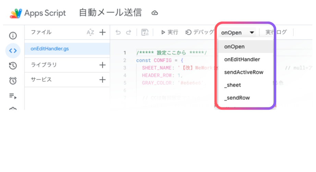Image resolution: width=316 pixels, height=172 pixels.
Task: Click the save project icon
Action: [x=145, y=32]
